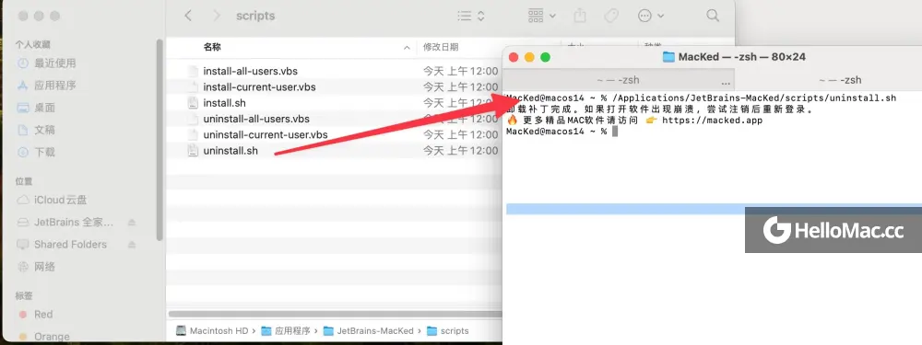Open 网络 in sidebar
922x345 pixels.
coord(44,267)
